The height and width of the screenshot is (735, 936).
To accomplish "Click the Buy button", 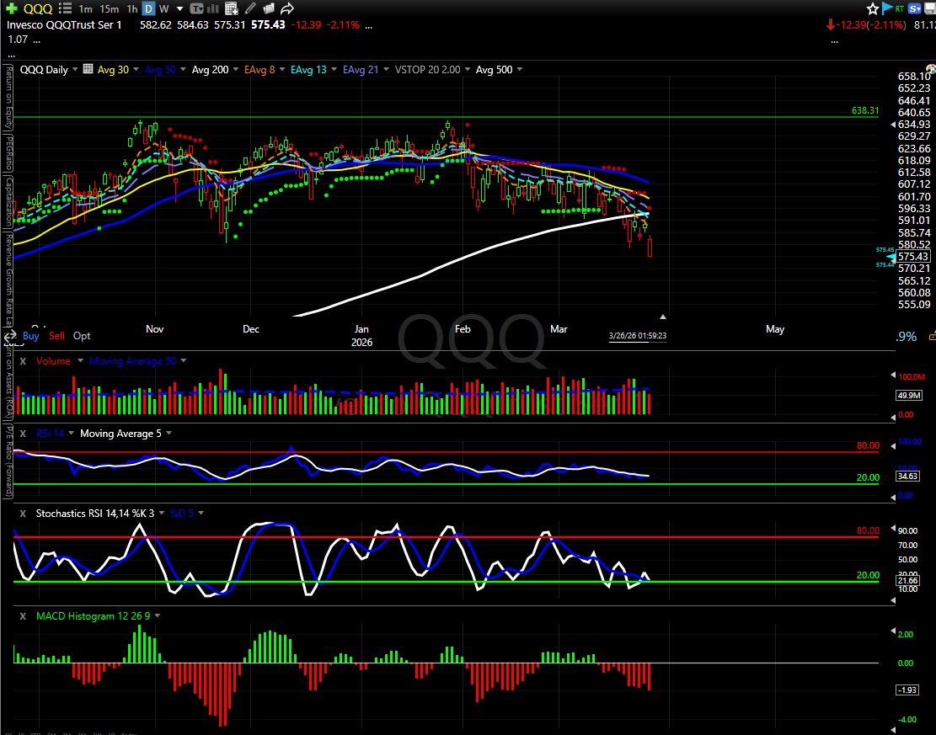I will tap(31, 336).
